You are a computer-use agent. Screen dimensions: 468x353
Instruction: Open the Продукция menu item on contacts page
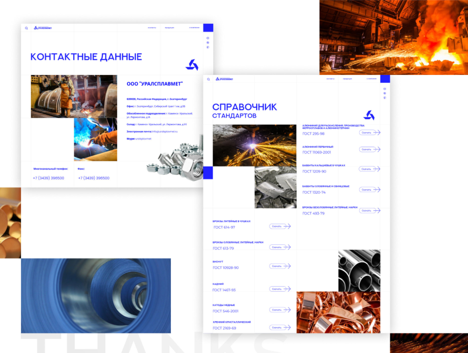click(x=170, y=28)
